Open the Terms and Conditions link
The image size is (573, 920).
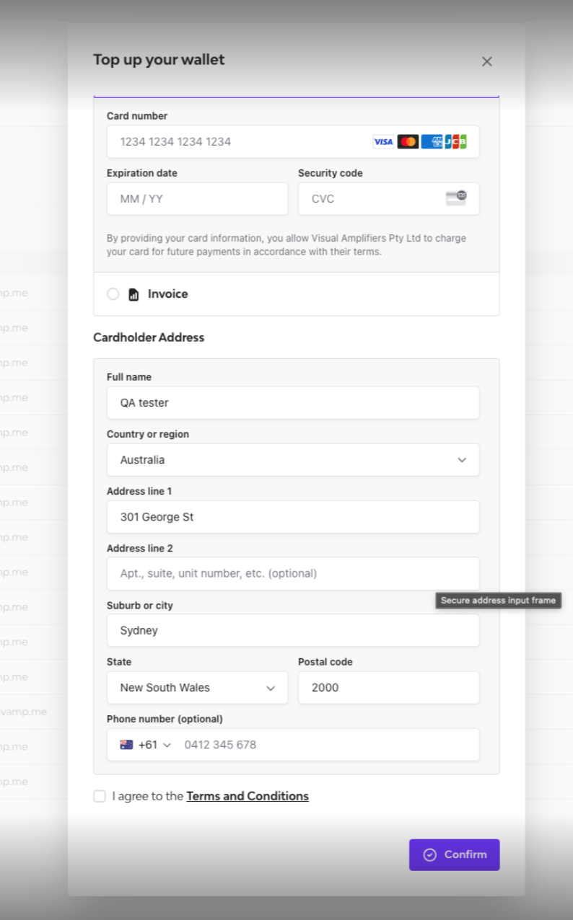point(248,796)
